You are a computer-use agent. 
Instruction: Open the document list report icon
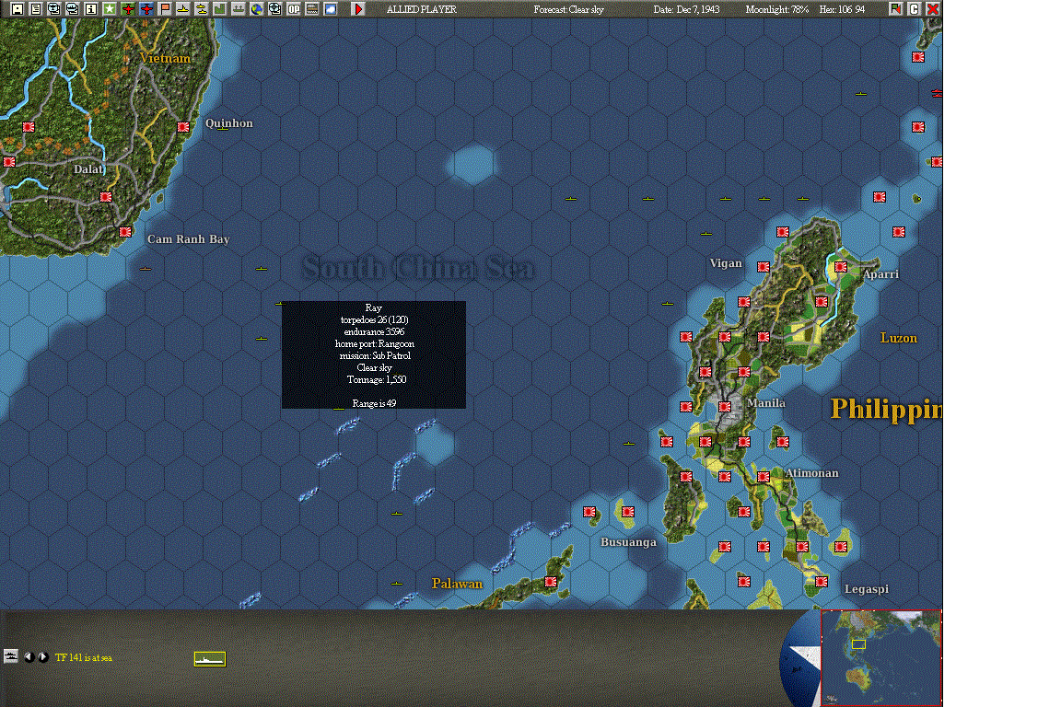(36, 9)
